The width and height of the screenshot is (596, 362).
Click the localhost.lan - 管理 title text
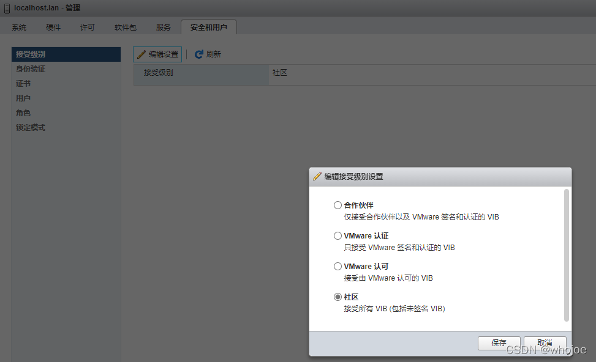pyautogui.click(x=47, y=8)
